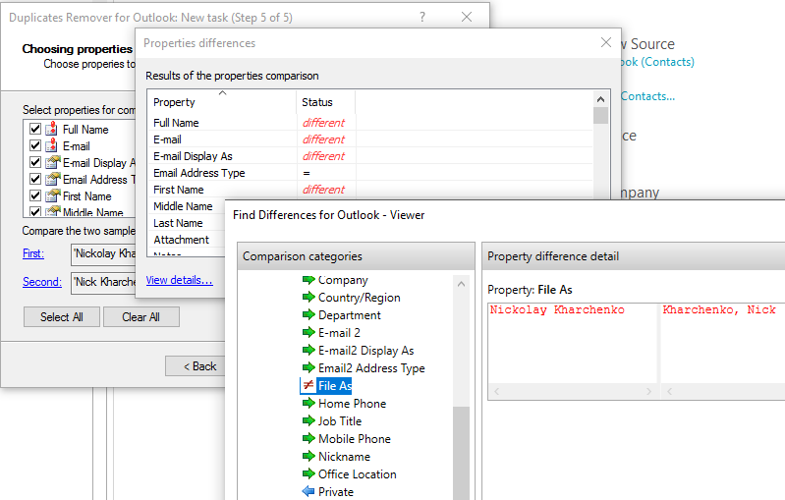Image resolution: width=785 pixels, height=500 pixels.
Task: Click the E-mail property icon
Action: coord(51,145)
